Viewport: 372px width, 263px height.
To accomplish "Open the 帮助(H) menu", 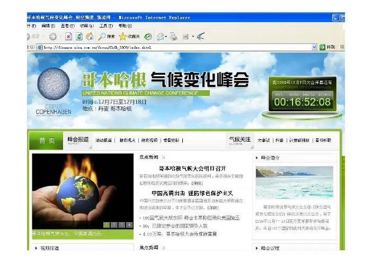I will pyautogui.click(x=125, y=26).
